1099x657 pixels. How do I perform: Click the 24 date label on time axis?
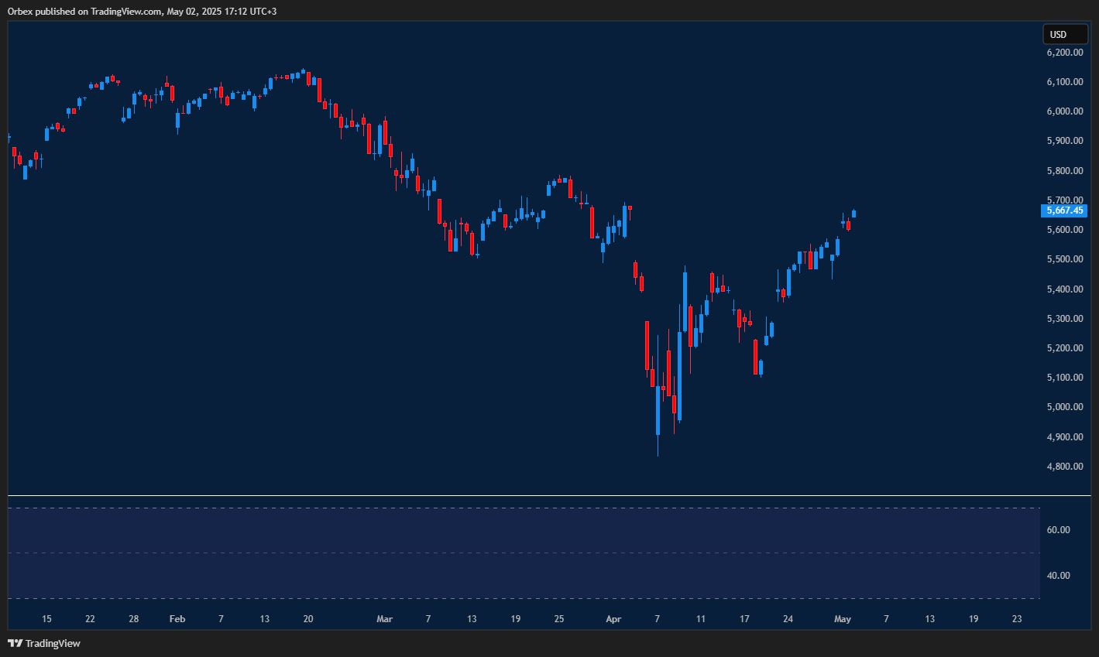pyautogui.click(x=788, y=619)
